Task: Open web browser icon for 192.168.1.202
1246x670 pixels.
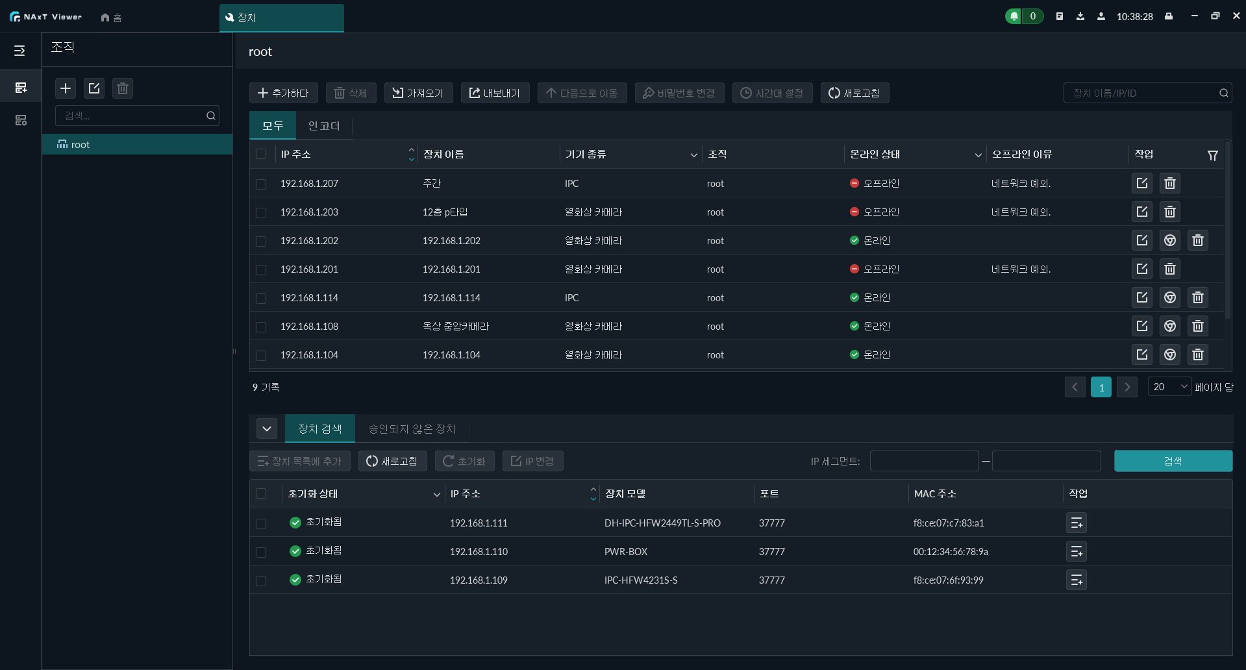Action: tap(1169, 240)
